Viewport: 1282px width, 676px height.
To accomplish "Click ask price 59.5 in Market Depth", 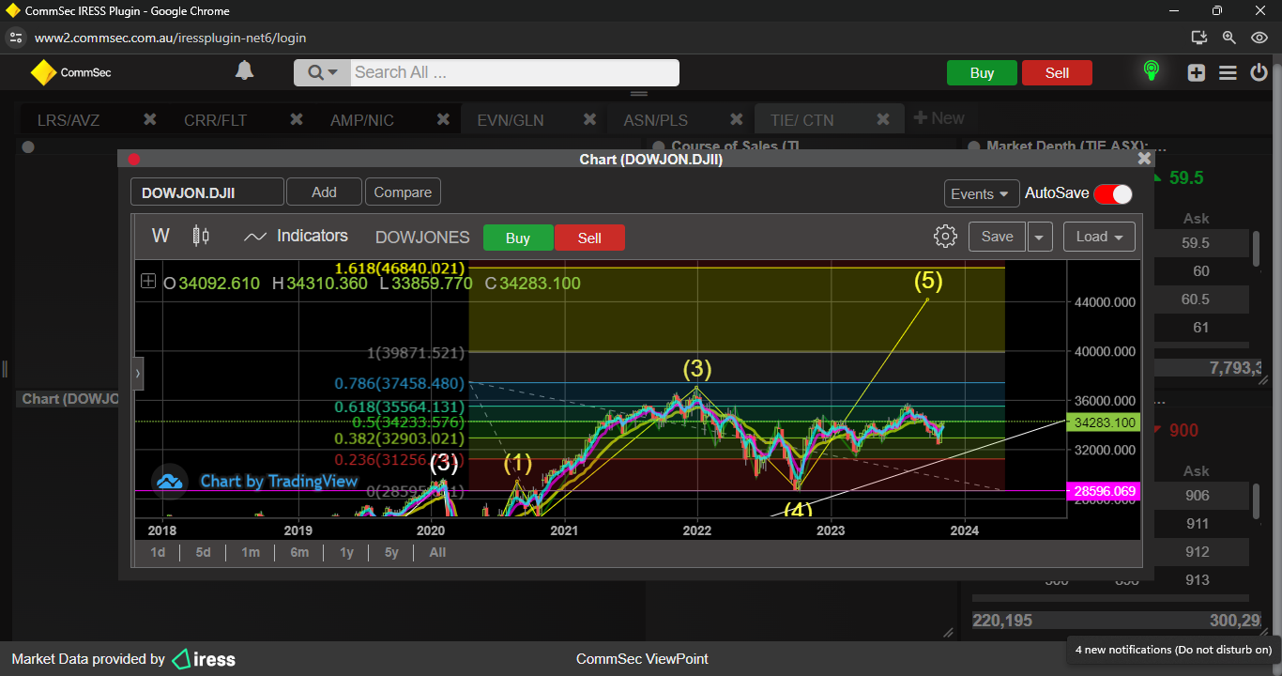I will click(1194, 243).
